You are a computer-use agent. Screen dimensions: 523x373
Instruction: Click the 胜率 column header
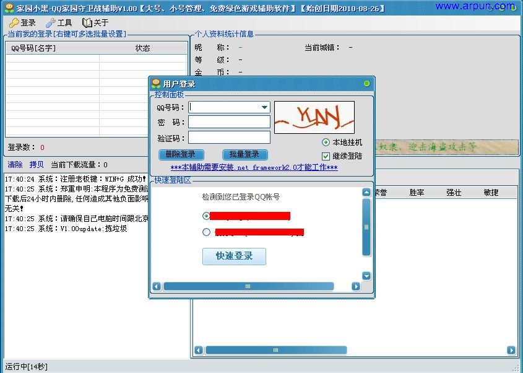417,192
